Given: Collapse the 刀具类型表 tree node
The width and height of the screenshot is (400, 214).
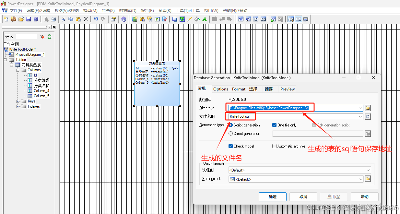Looking at the screenshot, I should [x=12, y=65].
